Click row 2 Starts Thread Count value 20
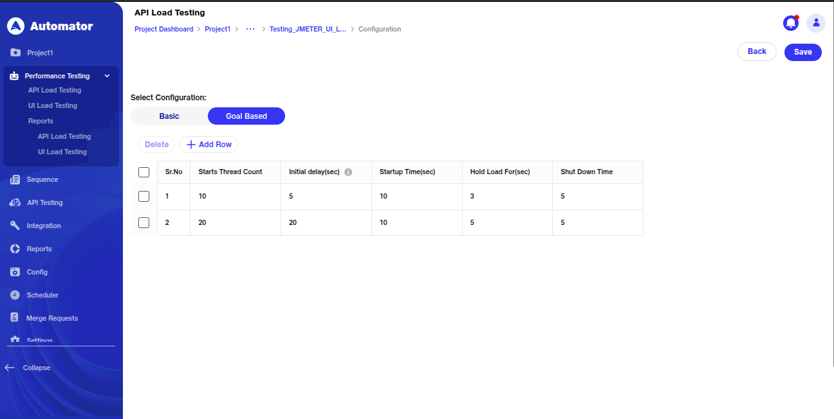The image size is (834, 419). (x=202, y=222)
